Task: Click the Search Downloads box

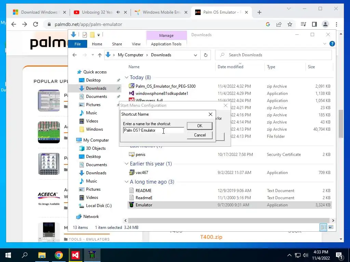Action: pyautogui.click(x=273, y=55)
